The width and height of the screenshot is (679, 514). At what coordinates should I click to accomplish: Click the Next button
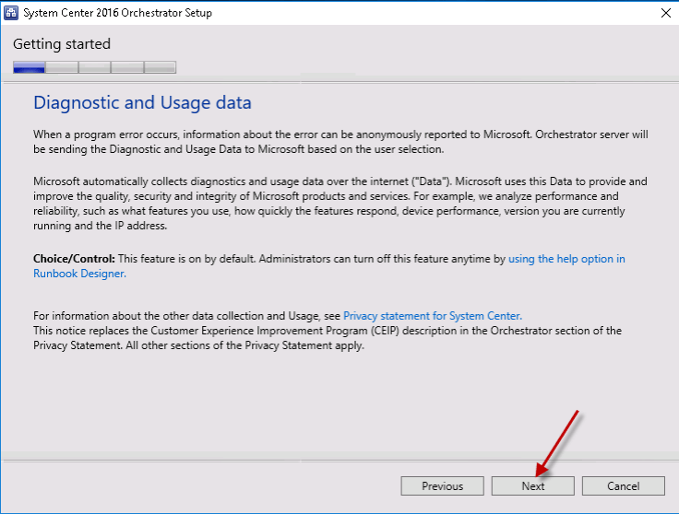pyautogui.click(x=532, y=485)
